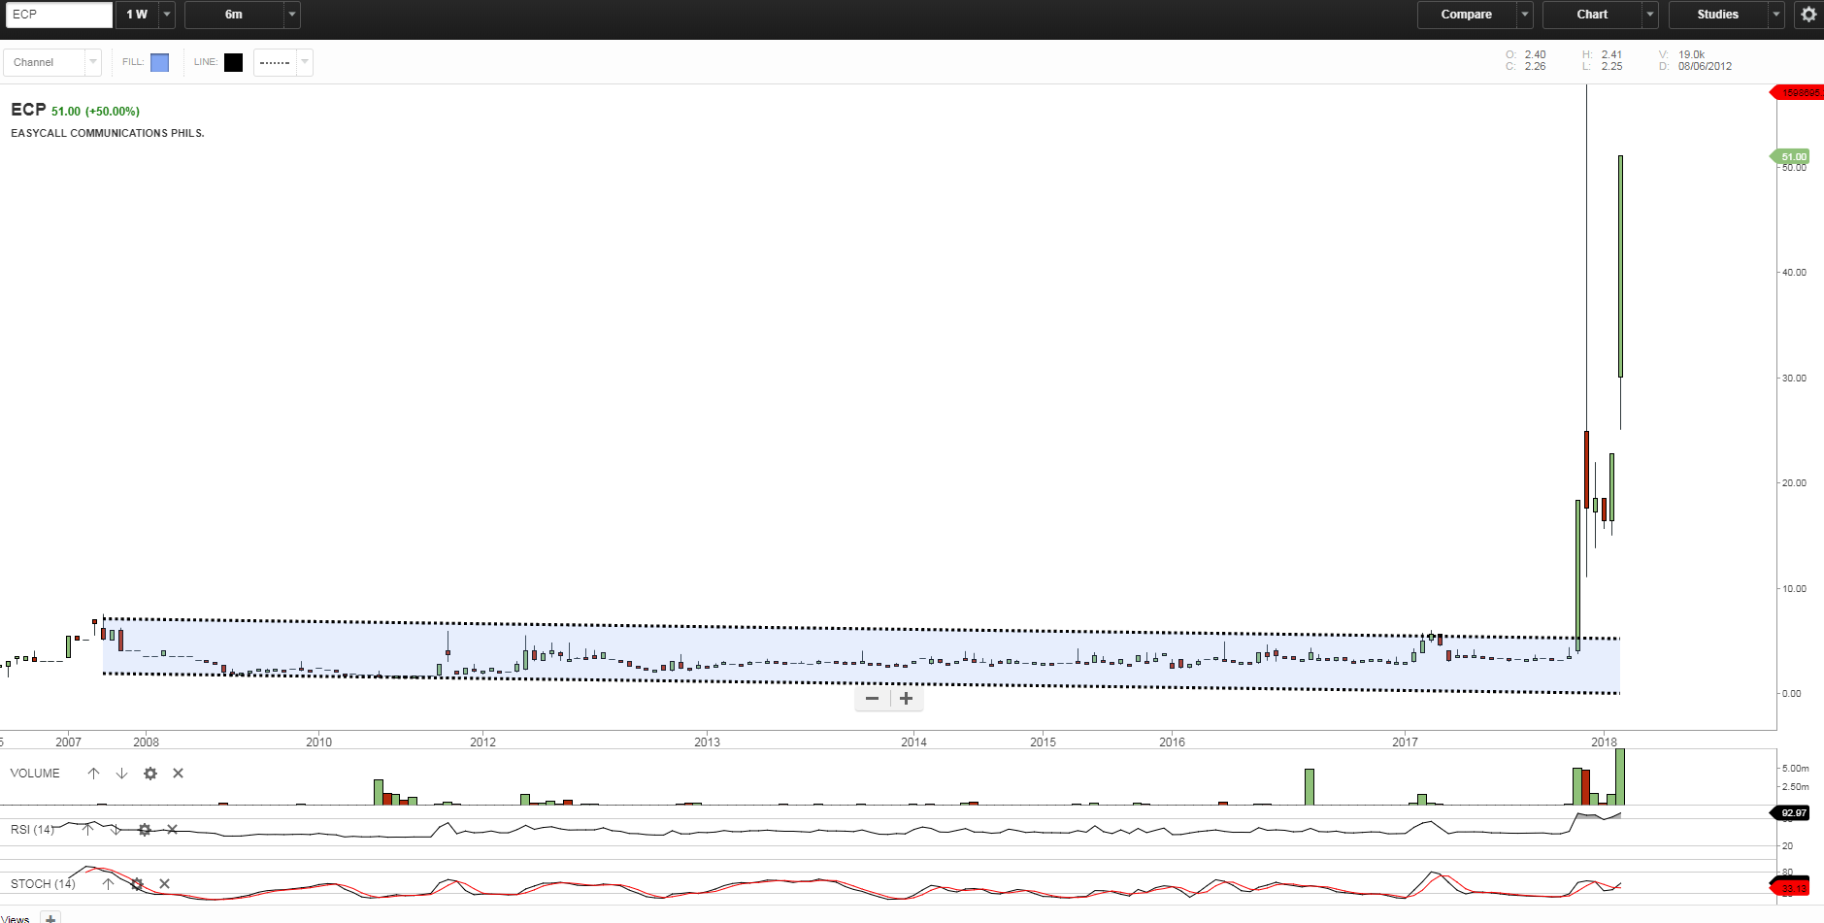Open the line style dropdown
The height and width of the screenshot is (923, 1824).
[x=304, y=62]
